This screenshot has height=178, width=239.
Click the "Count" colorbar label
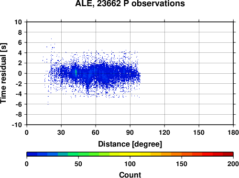130,175
